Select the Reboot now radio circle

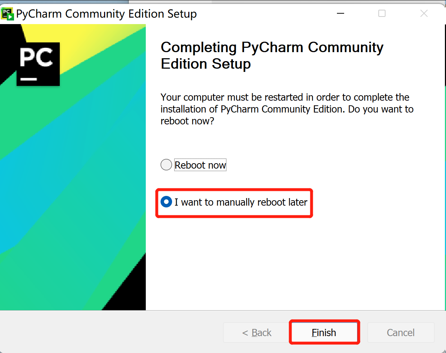click(166, 165)
